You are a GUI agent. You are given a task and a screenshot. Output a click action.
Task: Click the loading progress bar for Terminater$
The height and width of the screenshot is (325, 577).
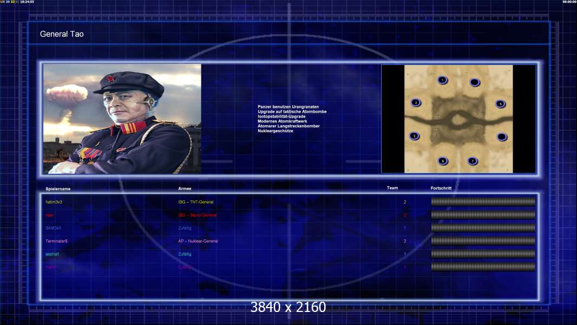[x=483, y=240]
